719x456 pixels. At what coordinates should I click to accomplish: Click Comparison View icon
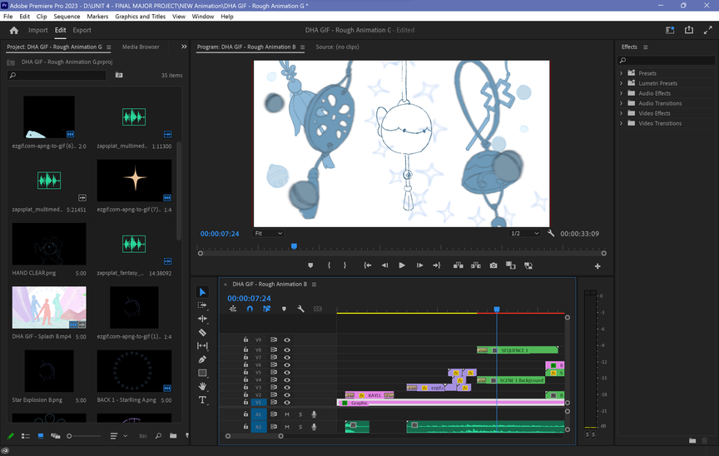pyautogui.click(x=510, y=265)
